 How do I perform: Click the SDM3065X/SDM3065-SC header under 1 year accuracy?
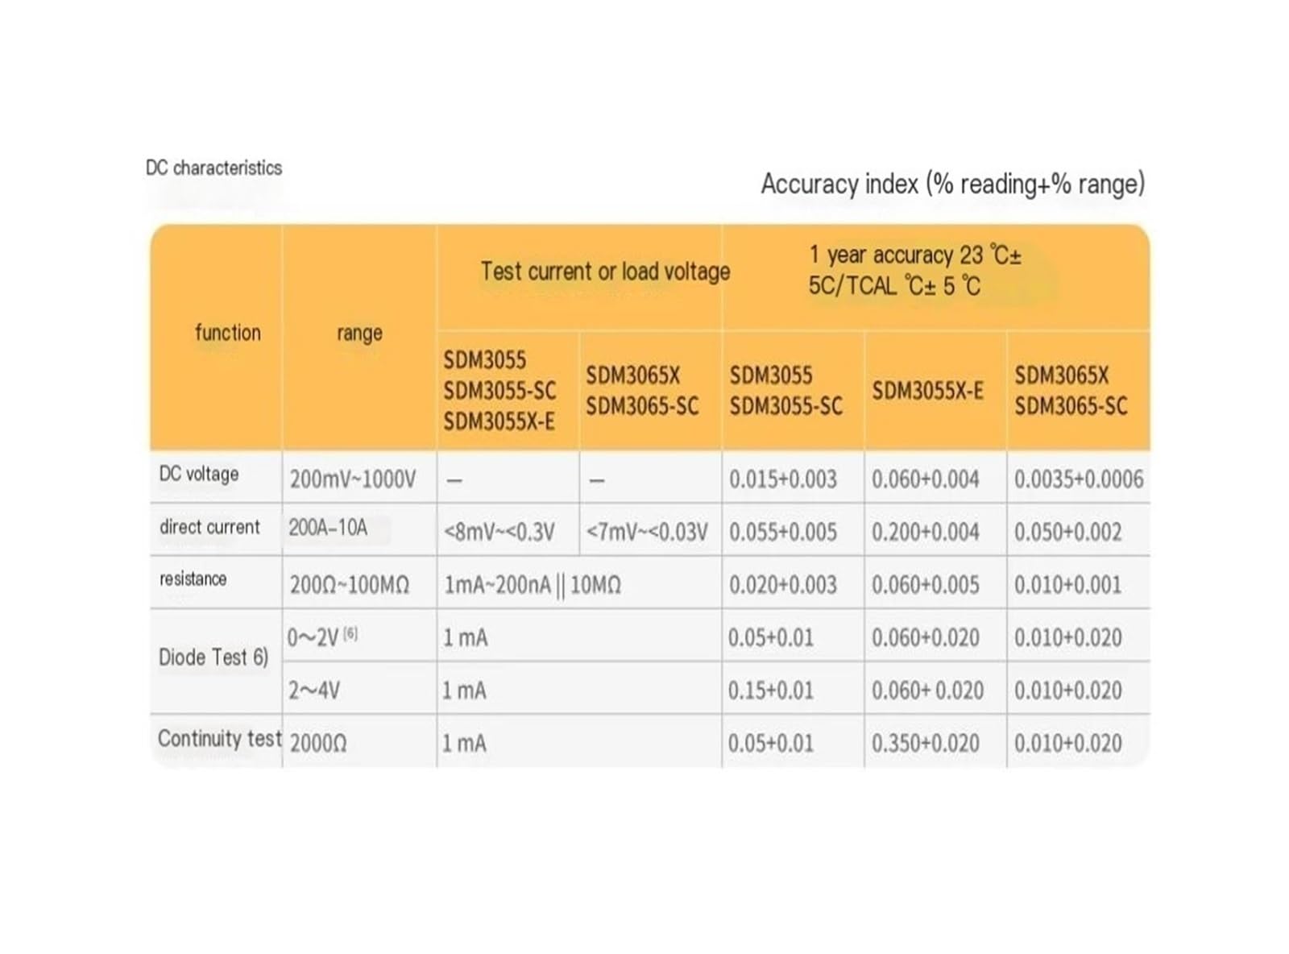[1071, 391]
